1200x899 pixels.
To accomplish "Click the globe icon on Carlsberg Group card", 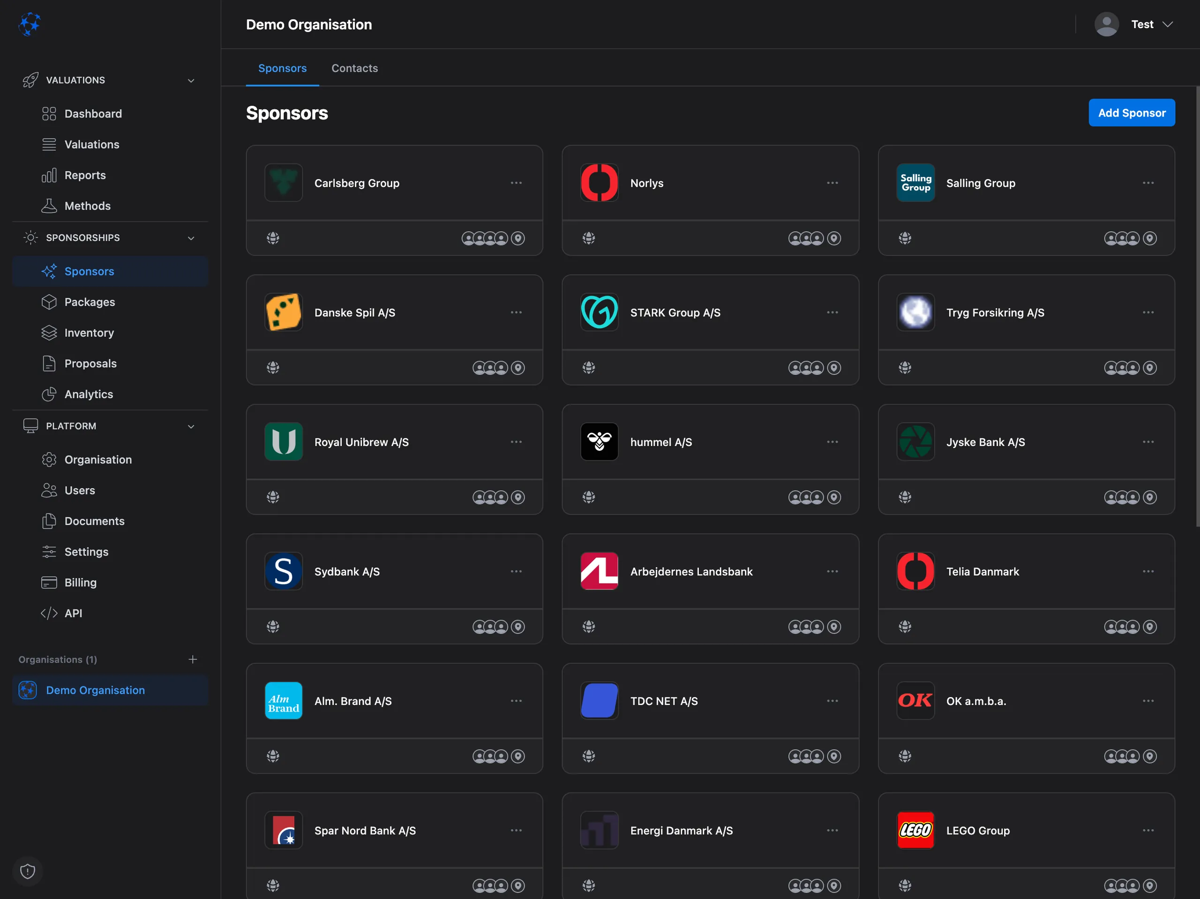I will [x=273, y=238].
